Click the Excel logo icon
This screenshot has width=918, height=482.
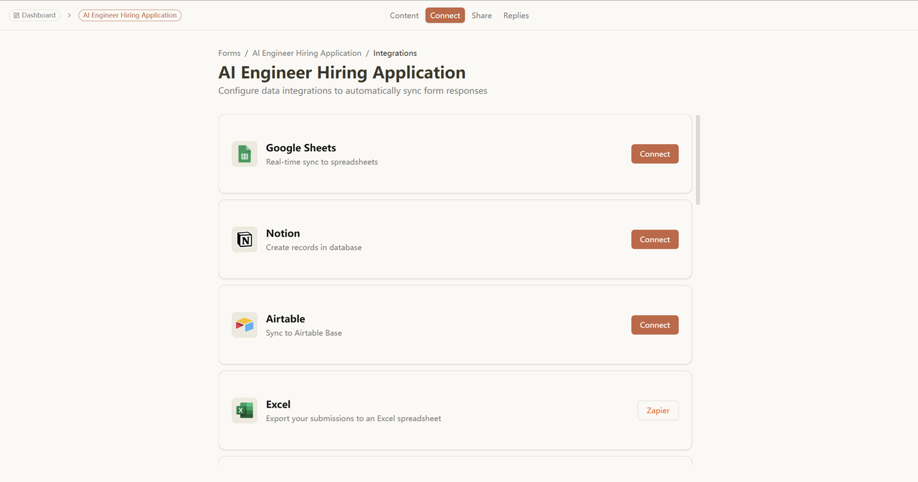[244, 410]
